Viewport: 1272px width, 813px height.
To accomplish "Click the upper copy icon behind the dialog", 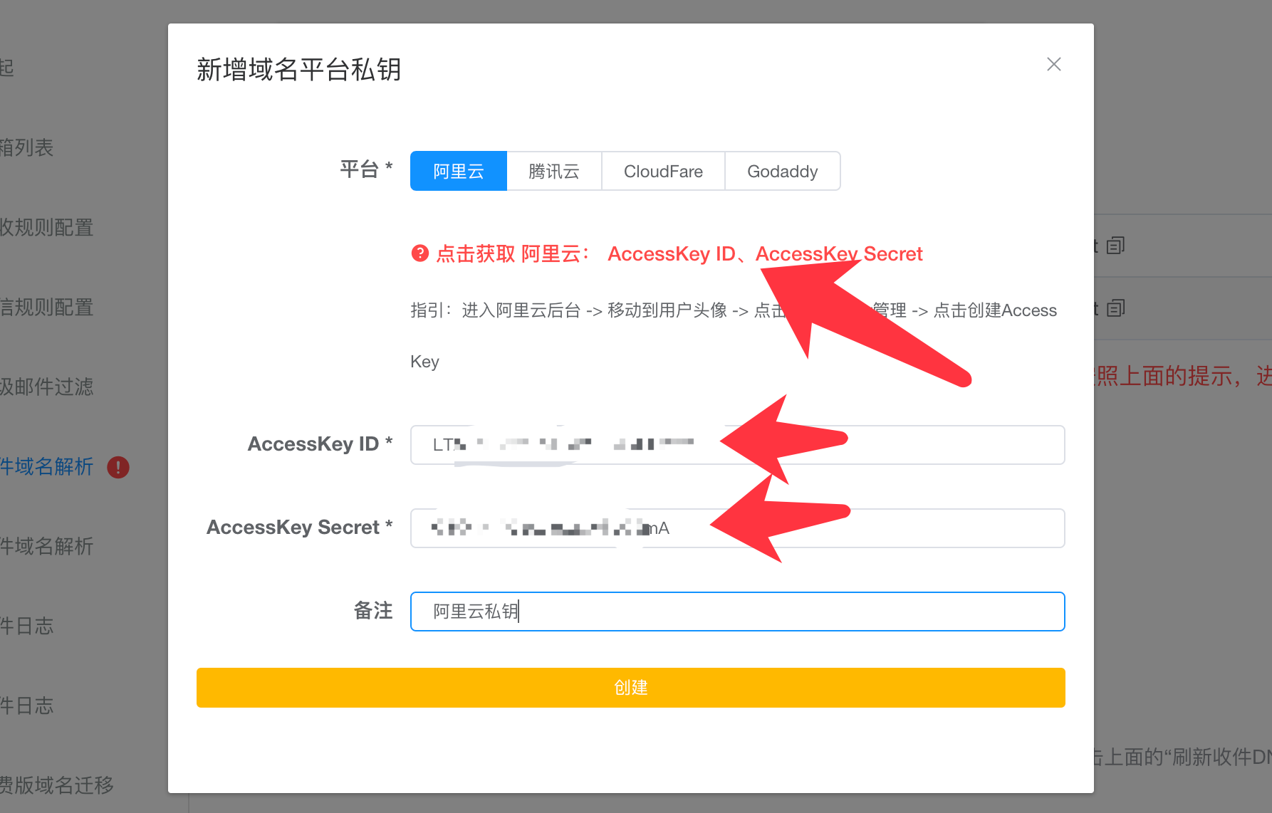I will tap(1115, 246).
